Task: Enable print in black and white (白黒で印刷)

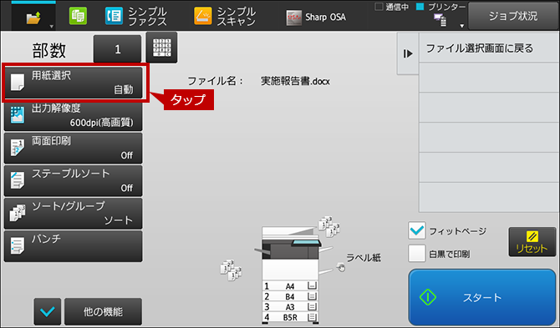Action: [417, 254]
